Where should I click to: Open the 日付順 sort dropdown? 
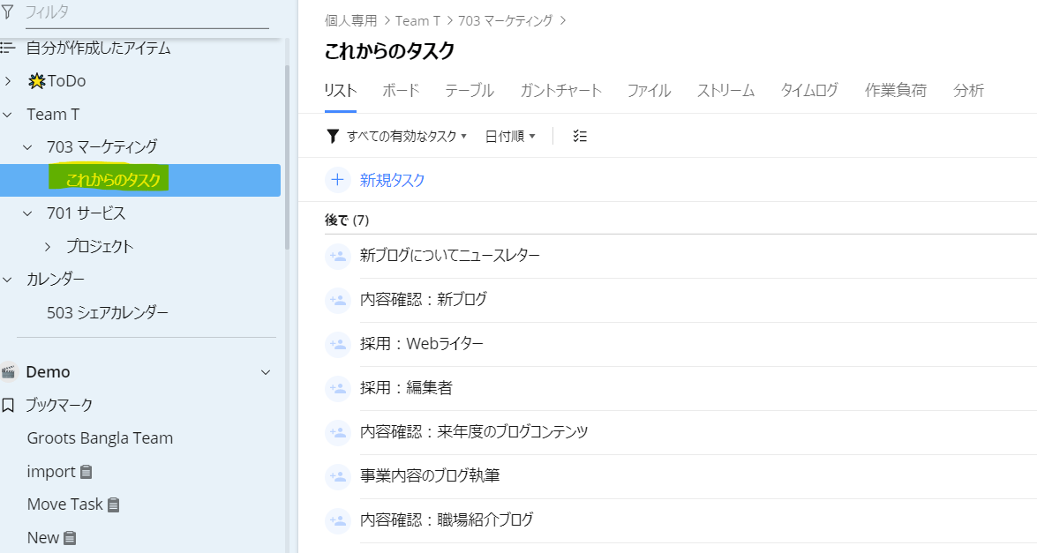510,136
